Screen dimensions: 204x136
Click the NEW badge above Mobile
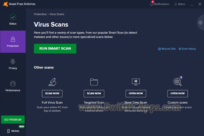point(22,126)
